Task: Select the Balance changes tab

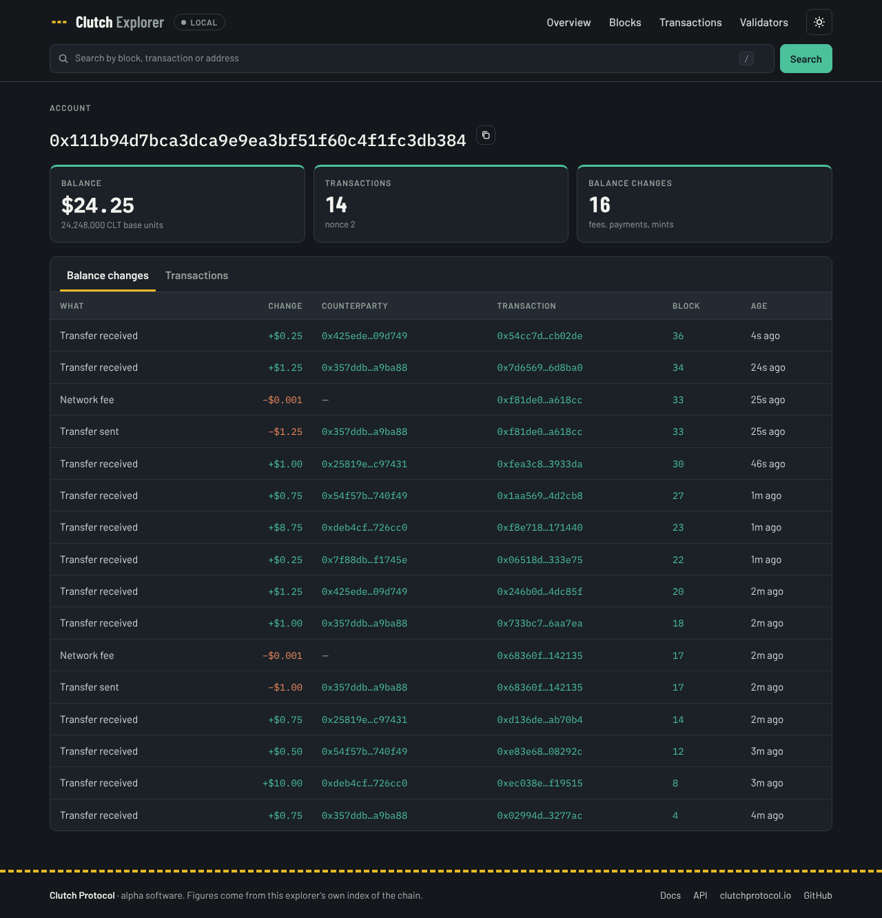Action: pyautogui.click(x=107, y=276)
